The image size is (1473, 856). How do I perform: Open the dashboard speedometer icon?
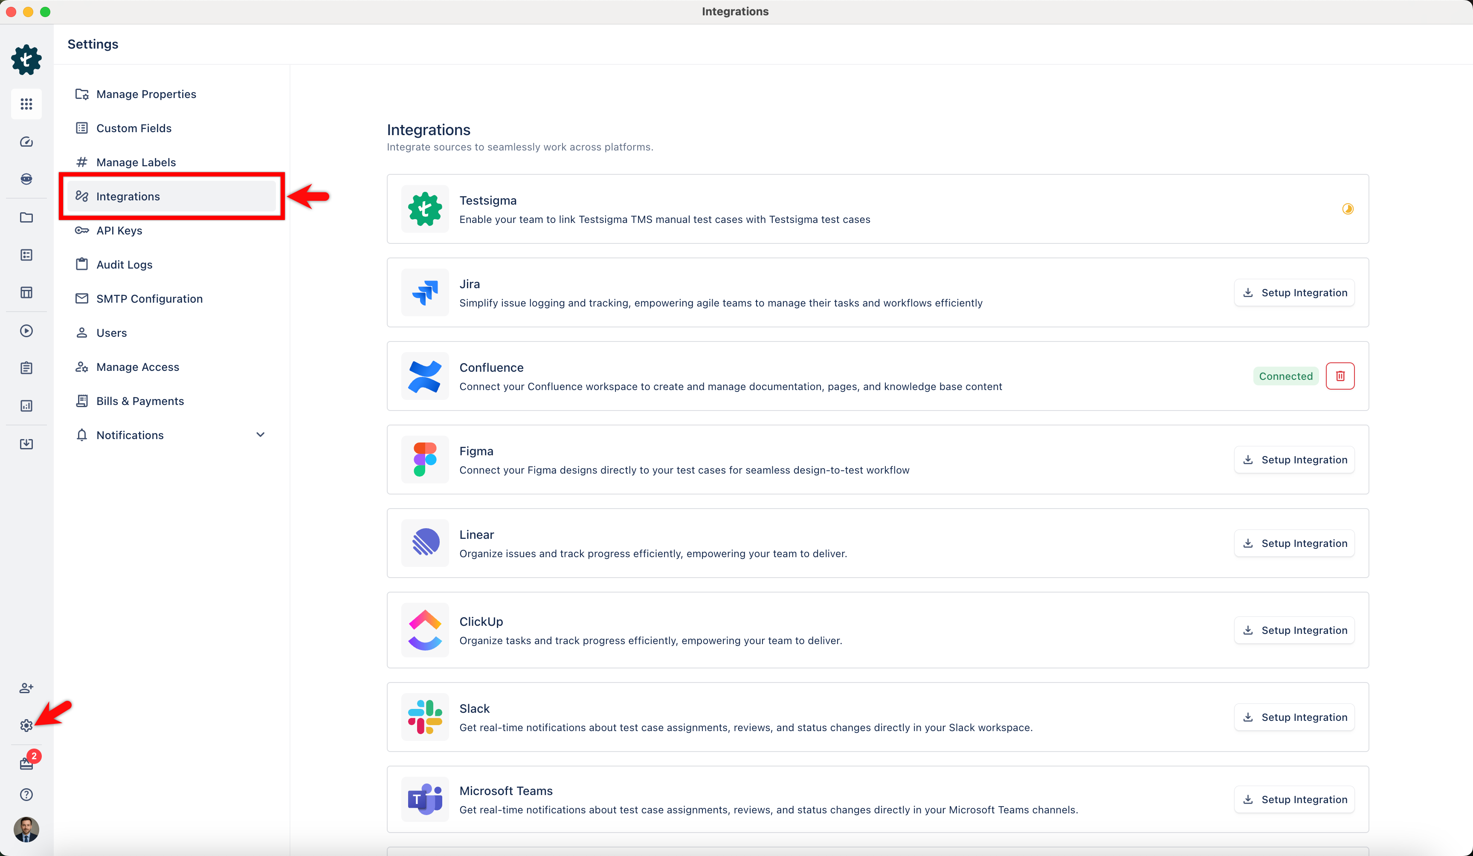26,142
